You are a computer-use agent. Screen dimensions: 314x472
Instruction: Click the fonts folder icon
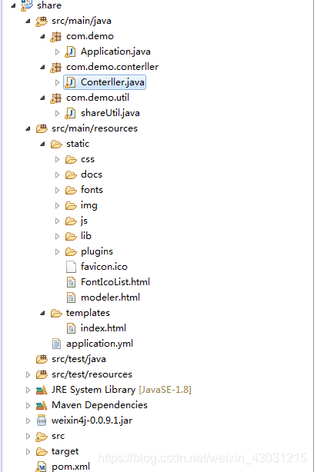[x=71, y=190]
